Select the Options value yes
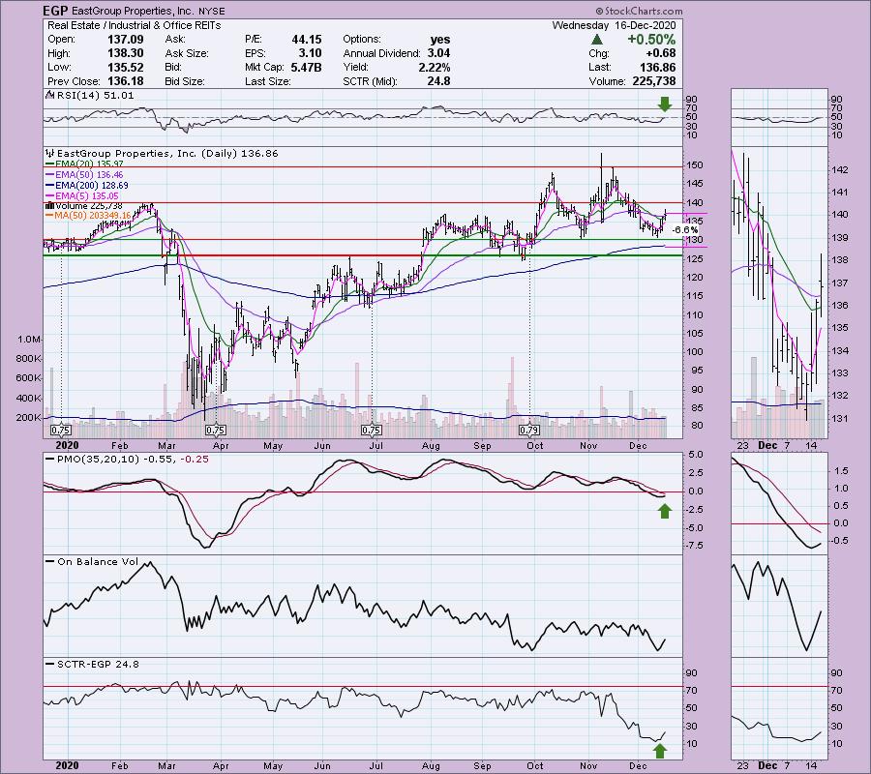Viewport: 871px width, 774px height. pyautogui.click(x=440, y=40)
